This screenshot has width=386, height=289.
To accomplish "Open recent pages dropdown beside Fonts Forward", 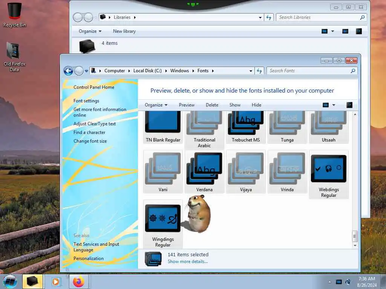I will 86,71.
